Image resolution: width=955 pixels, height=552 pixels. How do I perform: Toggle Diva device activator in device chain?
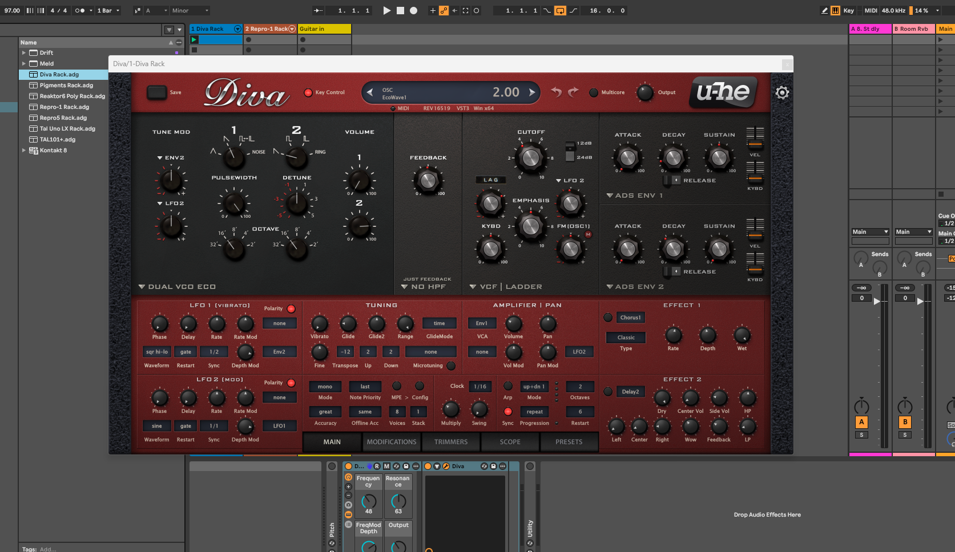(427, 466)
